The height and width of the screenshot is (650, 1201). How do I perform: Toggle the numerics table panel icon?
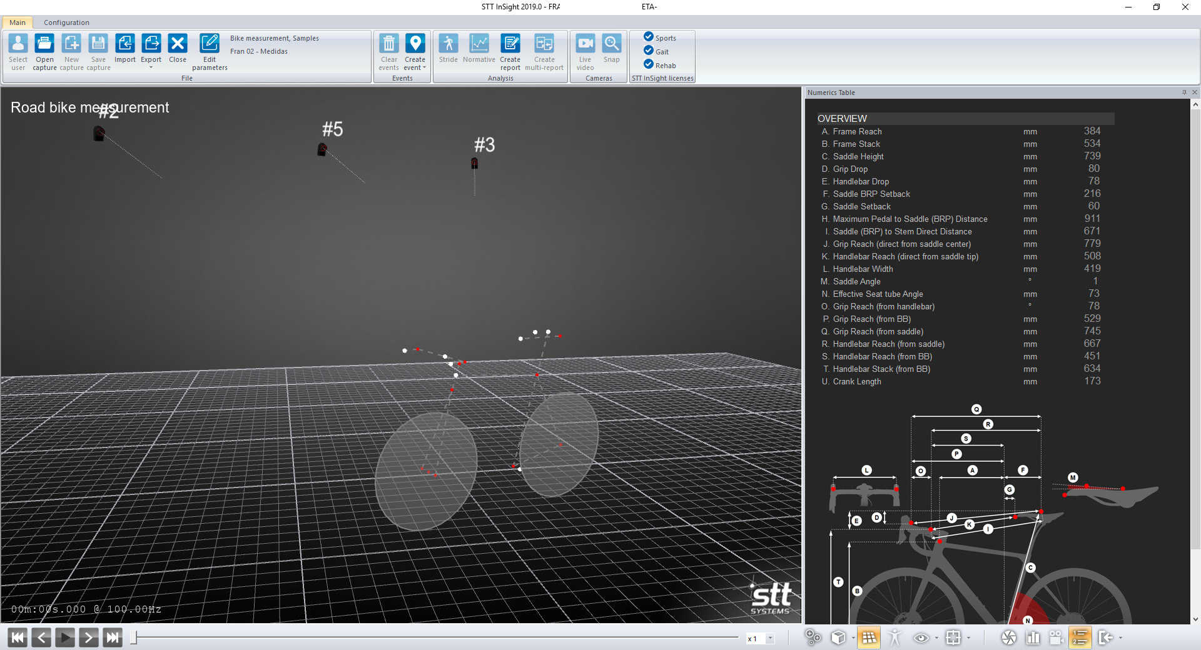[1080, 637]
